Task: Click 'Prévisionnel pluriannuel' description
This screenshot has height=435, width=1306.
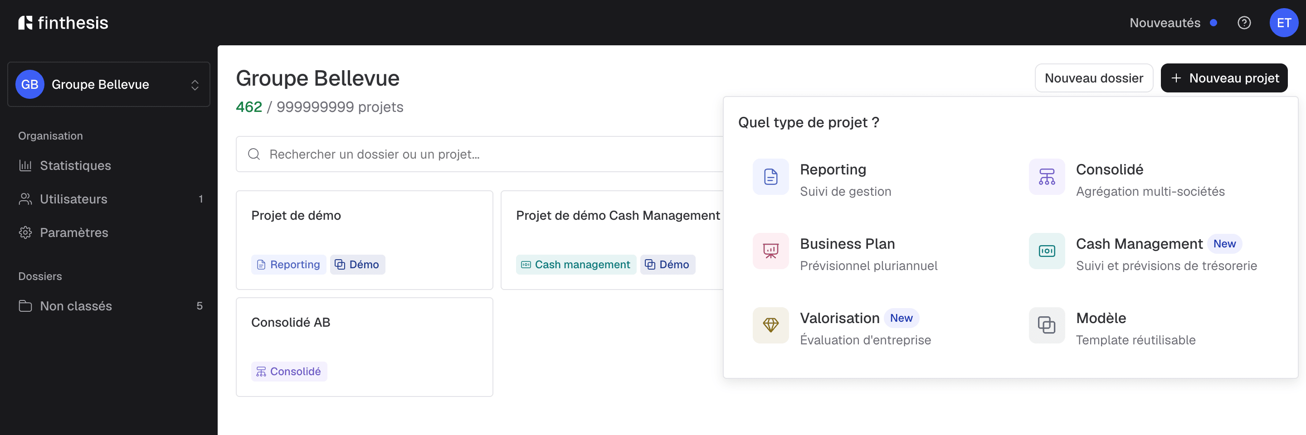Action: pyautogui.click(x=868, y=266)
